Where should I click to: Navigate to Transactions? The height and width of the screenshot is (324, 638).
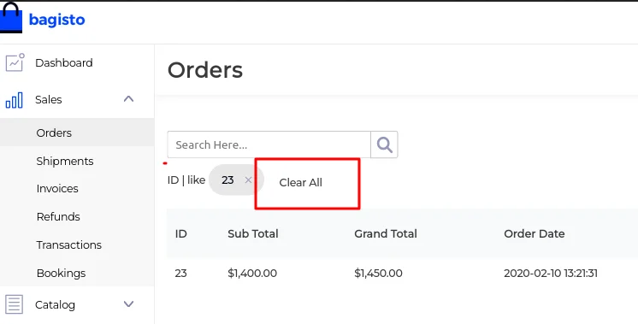tap(68, 244)
